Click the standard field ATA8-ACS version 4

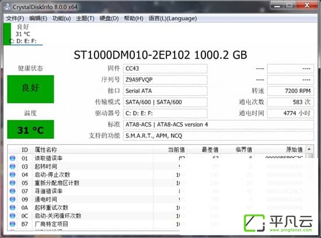click(x=218, y=125)
